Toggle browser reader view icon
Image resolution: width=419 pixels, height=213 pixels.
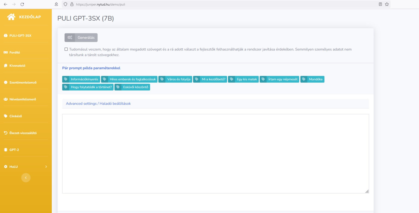(x=380, y=4)
